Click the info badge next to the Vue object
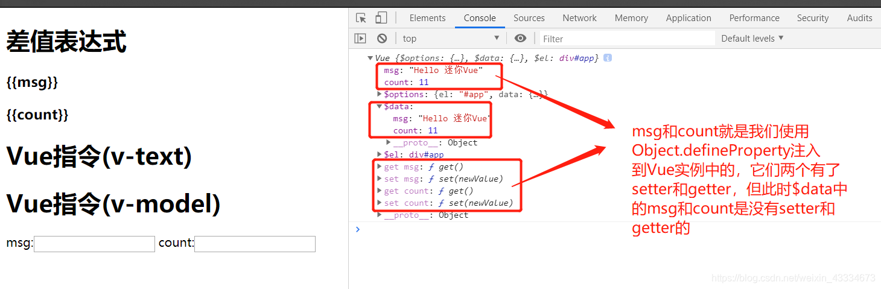This screenshot has width=881, height=289. (x=608, y=58)
